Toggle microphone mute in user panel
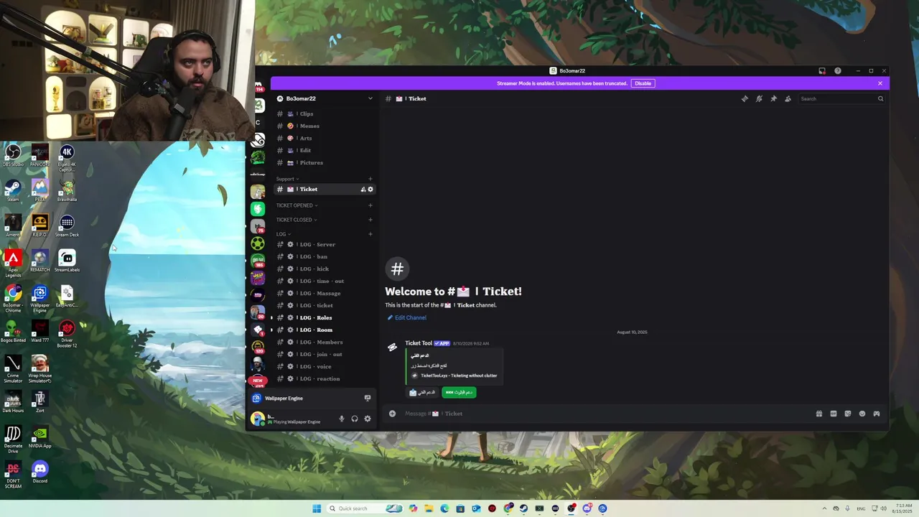Image resolution: width=919 pixels, height=517 pixels. tap(342, 419)
